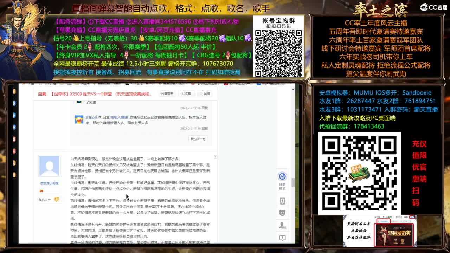Click the 已收藏 button
The width and height of the screenshot is (450, 253).
click(186, 94)
